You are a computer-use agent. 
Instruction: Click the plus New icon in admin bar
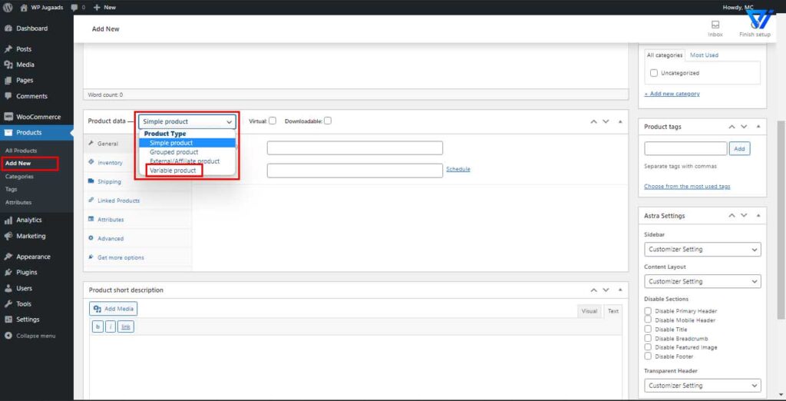point(97,8)
